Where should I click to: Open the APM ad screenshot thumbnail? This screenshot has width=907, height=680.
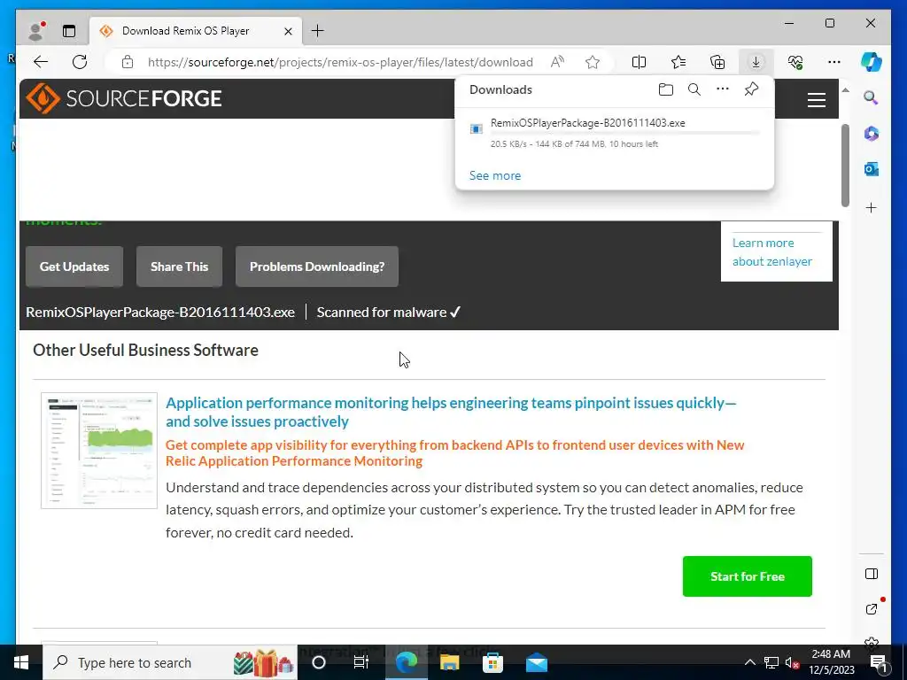(x=99, y=451)
